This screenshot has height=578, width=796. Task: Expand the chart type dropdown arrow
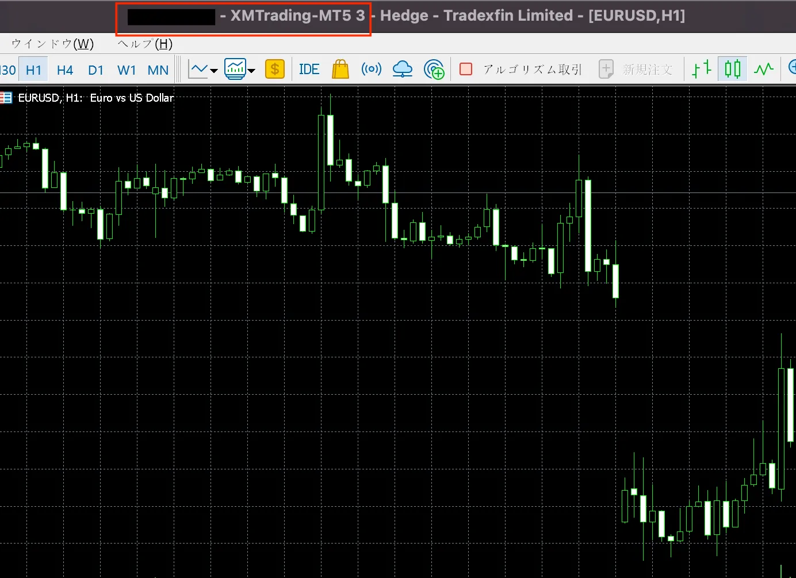(x=214, y=71)
